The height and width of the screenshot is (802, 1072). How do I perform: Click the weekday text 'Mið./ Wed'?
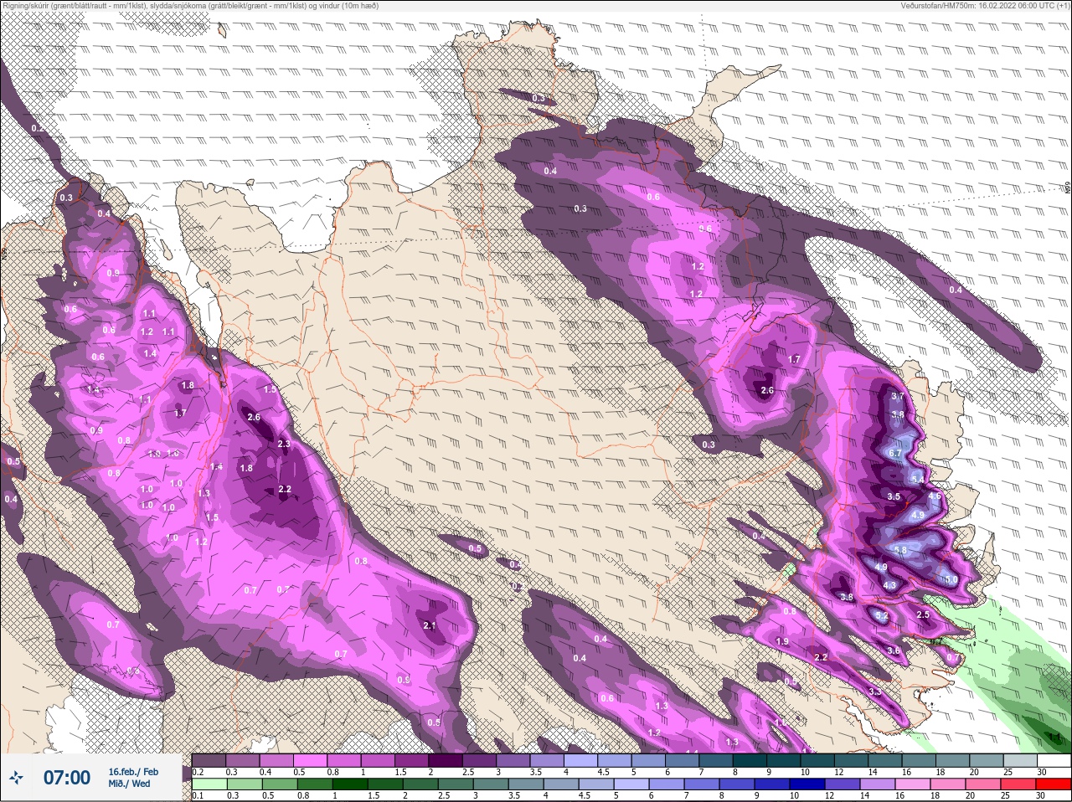tap(129, 784)
